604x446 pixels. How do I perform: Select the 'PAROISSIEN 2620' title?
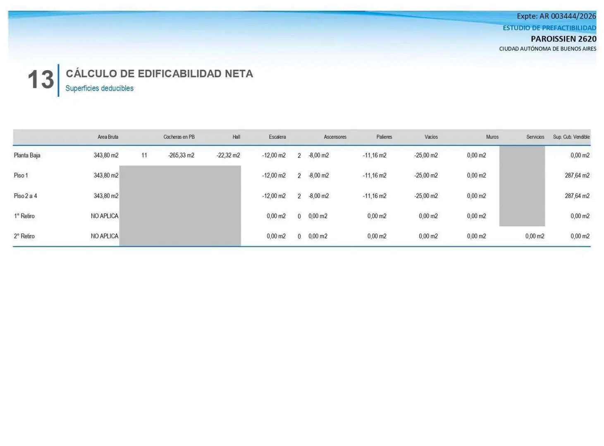563,39
